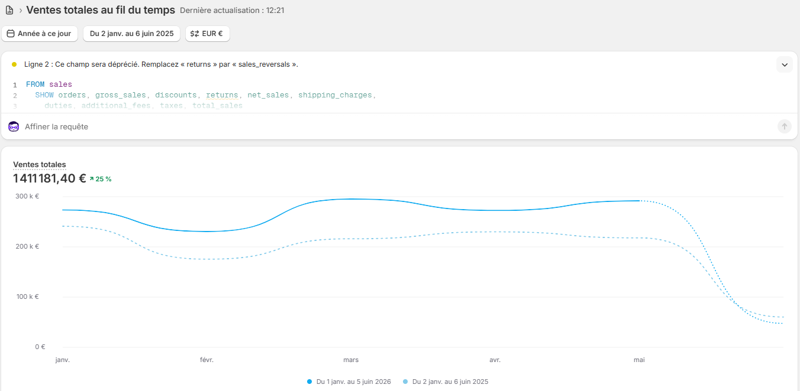Click the submit arrow button in query field
The height and width of the screenshot is (391, 800).
coord(784,126)
